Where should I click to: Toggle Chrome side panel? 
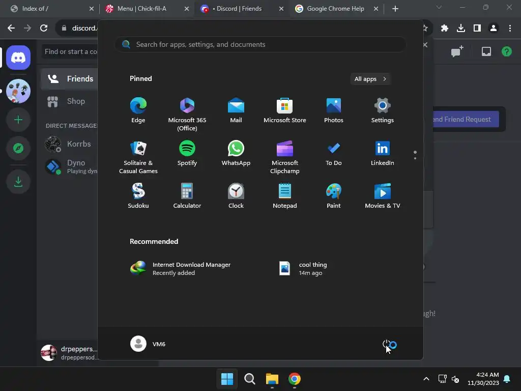click(x=477, y=29)
